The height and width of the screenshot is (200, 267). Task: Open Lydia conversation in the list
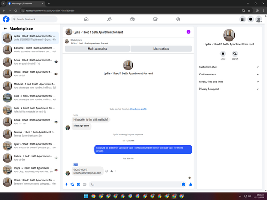pos(30,38)
